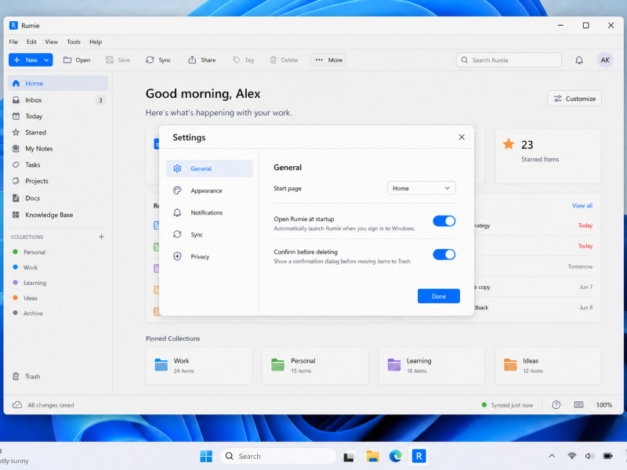The height and width of the screenshot is (470, 627).
Task: Open the Work pinned collection card
Action: (x=199, y=366)
